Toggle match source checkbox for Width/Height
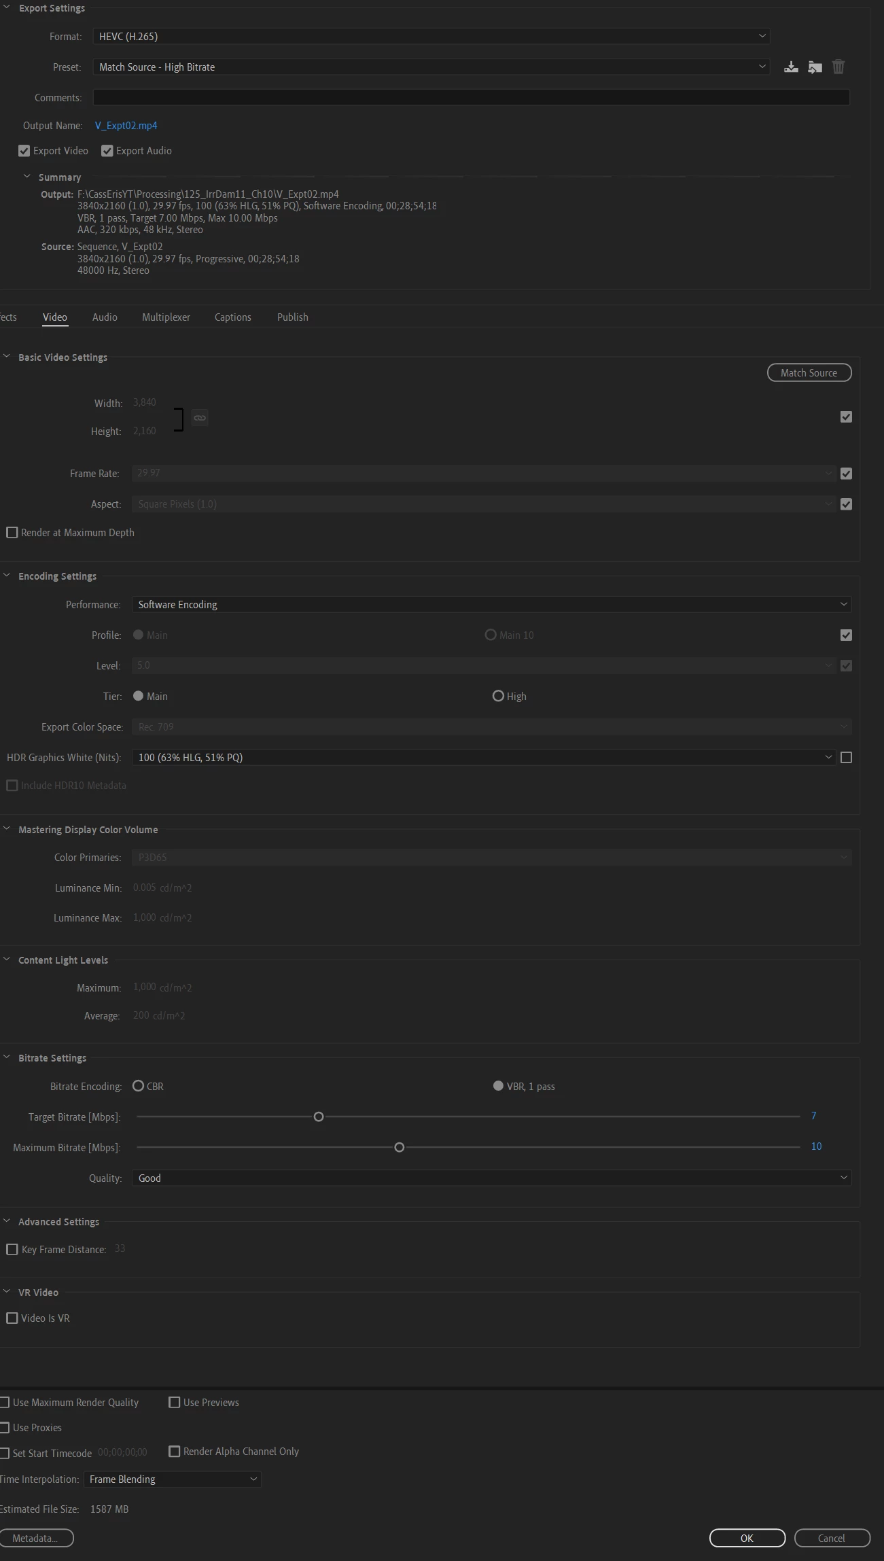 pos(846,417)
